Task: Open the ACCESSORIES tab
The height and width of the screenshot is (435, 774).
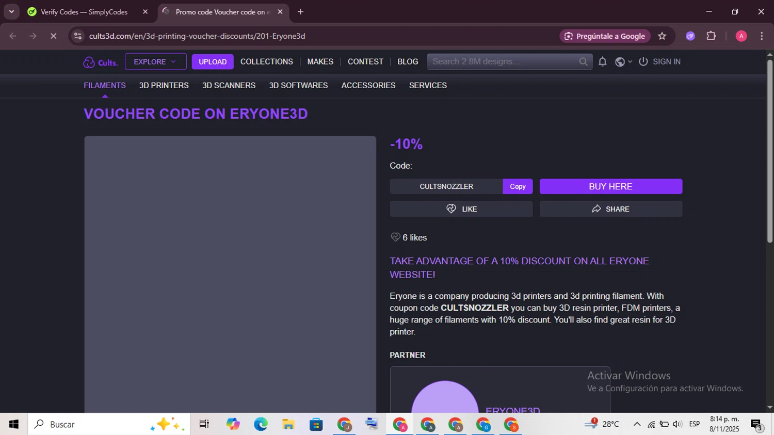Action: pyautogui.click(x=368, y=85)
